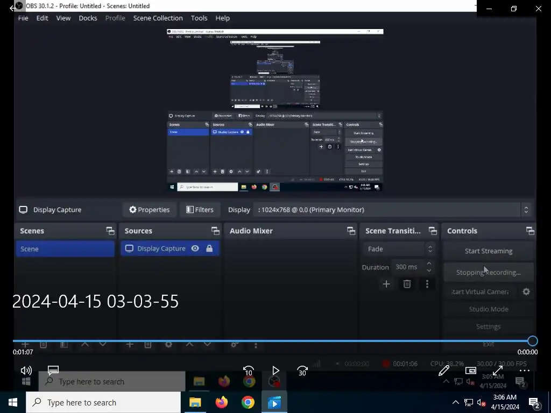Click the seek bar handle at the end
This screenshot has height=413, width=551.
tap(532, 340)
